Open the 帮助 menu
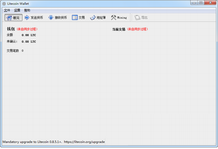The height and width of the screenshot is (149, 218). click(27, 10)
